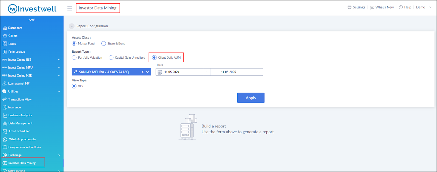Click the NSE icon in sidebar
The image size is (437, 172).
pos(4,75)
